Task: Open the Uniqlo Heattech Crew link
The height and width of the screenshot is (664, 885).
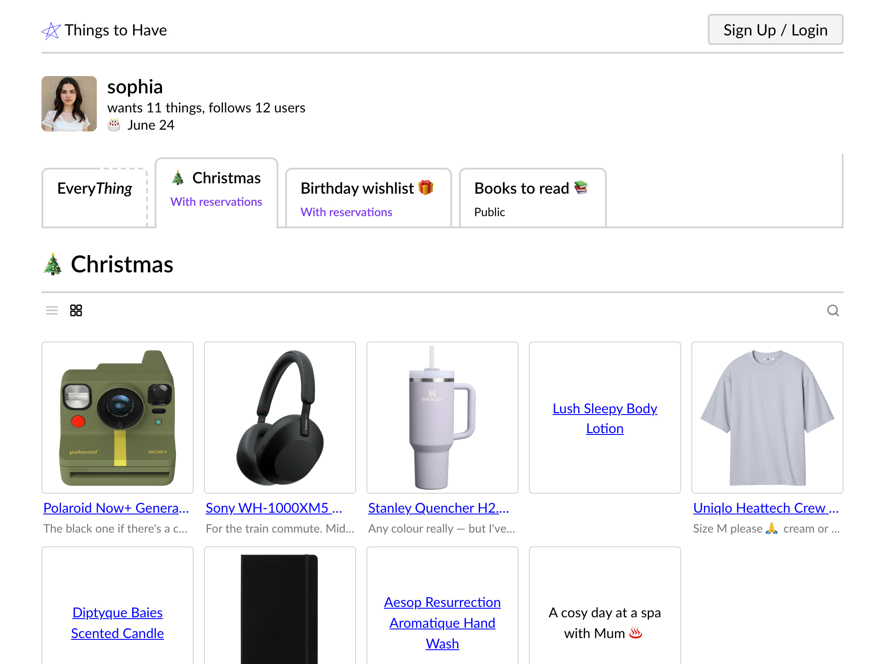Action: pyautogui.click(x=766, y=508)
